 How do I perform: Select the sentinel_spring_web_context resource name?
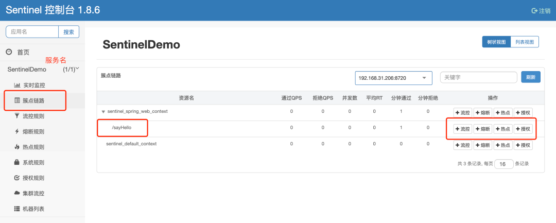[137, 111]
